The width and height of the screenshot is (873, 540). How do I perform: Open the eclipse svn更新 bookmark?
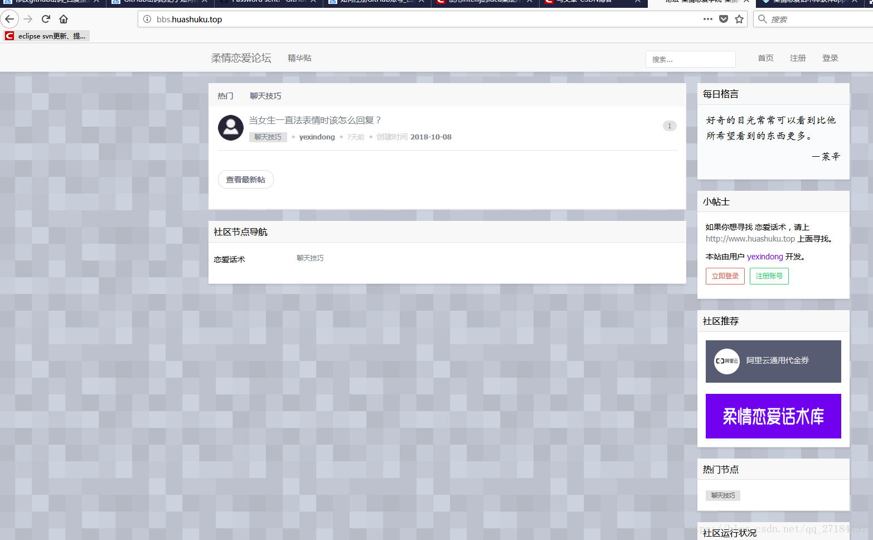[46, 36]
